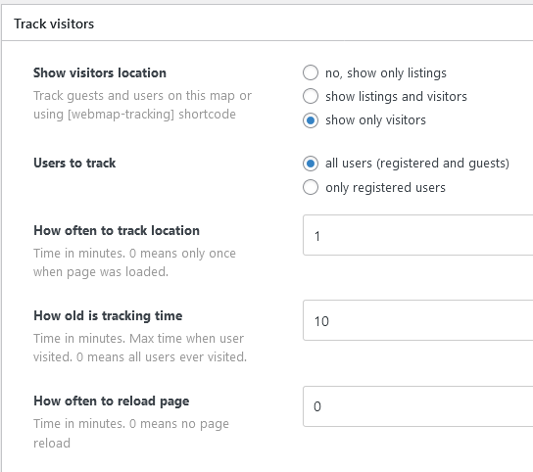Click the "Users to track" setting label
The height and width of the screenshot is (472, 533).
74,164
